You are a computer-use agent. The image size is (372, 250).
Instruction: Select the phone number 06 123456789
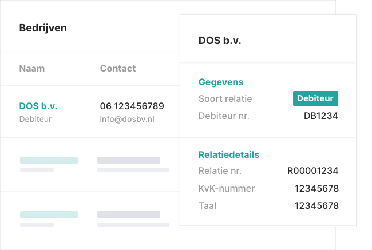click(132, 106)
